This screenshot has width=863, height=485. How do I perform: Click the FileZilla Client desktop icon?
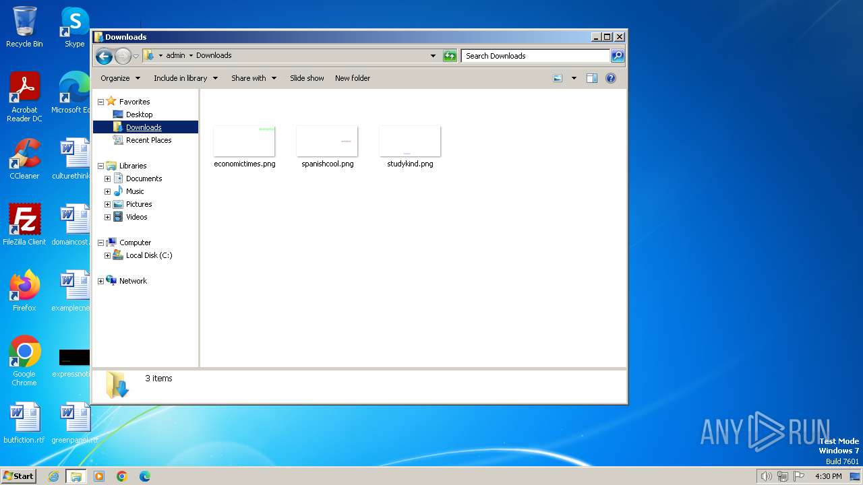click(24, 225)
